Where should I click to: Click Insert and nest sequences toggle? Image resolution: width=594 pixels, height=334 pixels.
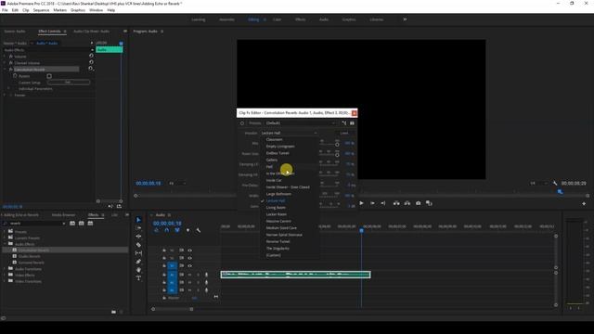click(x=156, y=230)
